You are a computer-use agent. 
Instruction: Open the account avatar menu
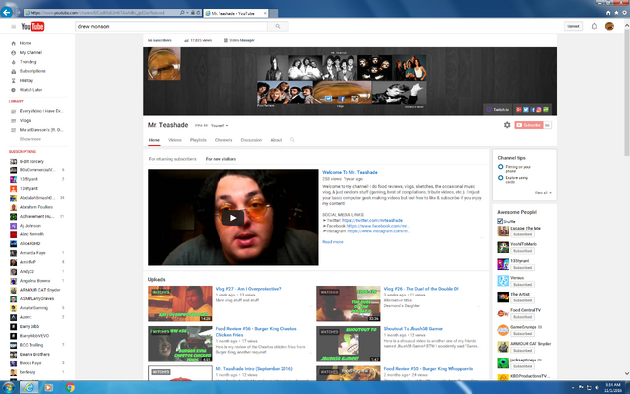pos(609,26)
